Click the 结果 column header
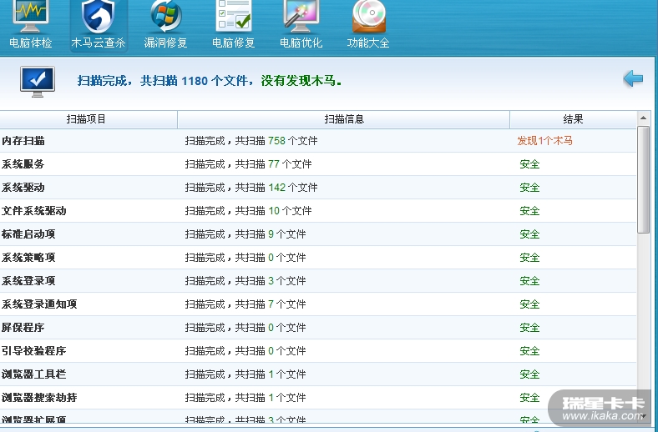 point(573,119)
